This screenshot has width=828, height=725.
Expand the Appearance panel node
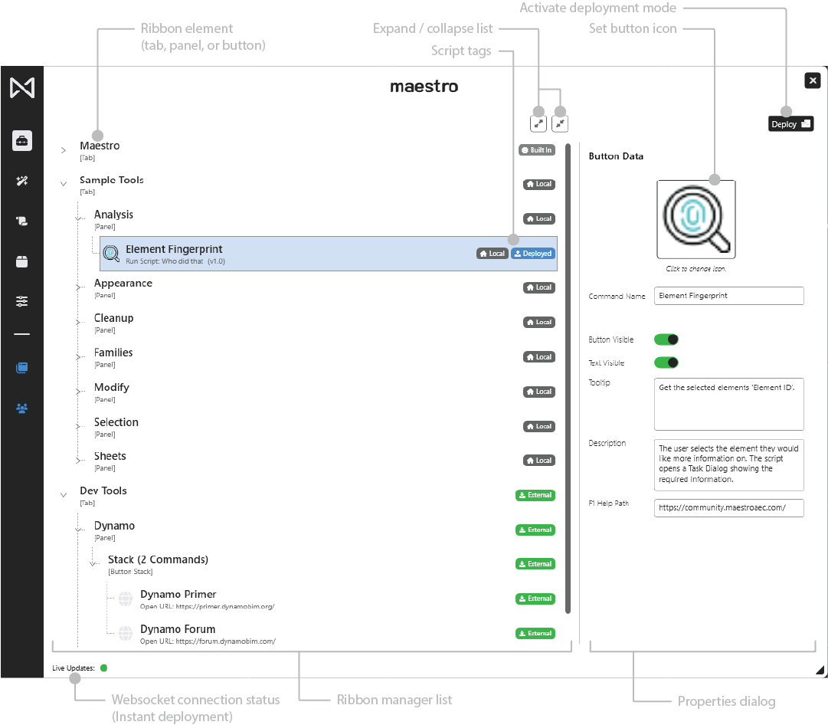(x=79, y=288)
